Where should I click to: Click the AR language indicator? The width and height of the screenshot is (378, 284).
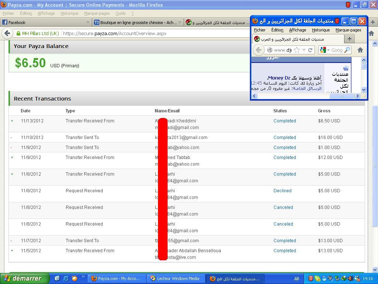[x=297, y=279]
